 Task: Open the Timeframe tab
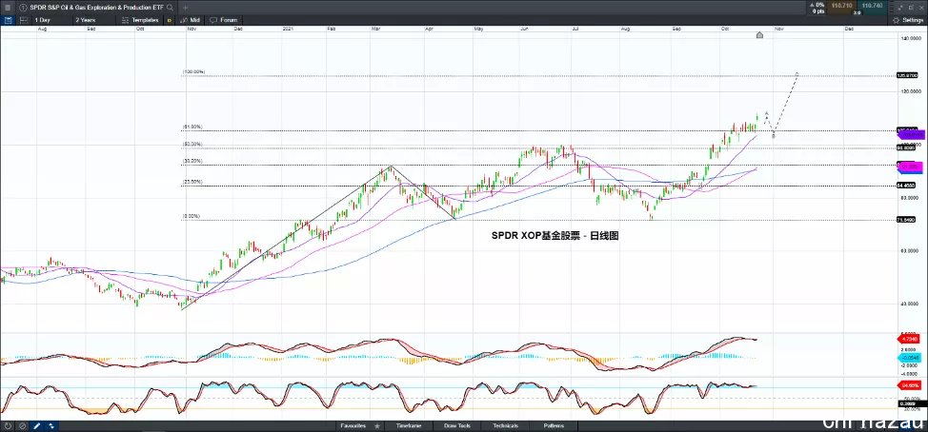coord(409,425)
